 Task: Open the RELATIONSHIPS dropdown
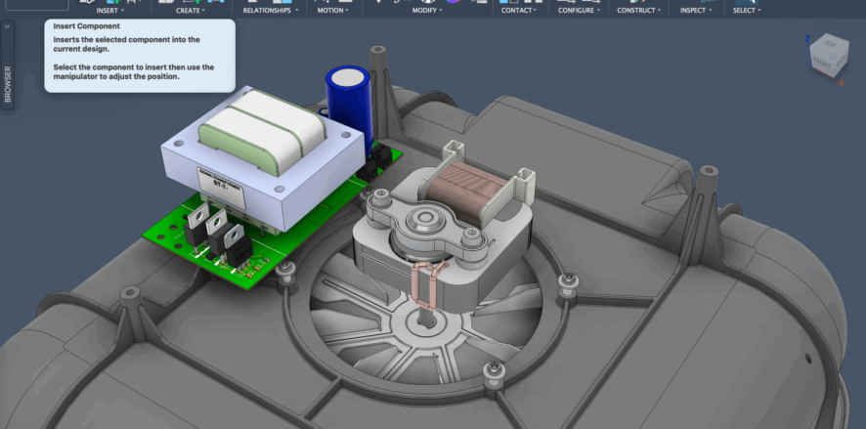273,10
